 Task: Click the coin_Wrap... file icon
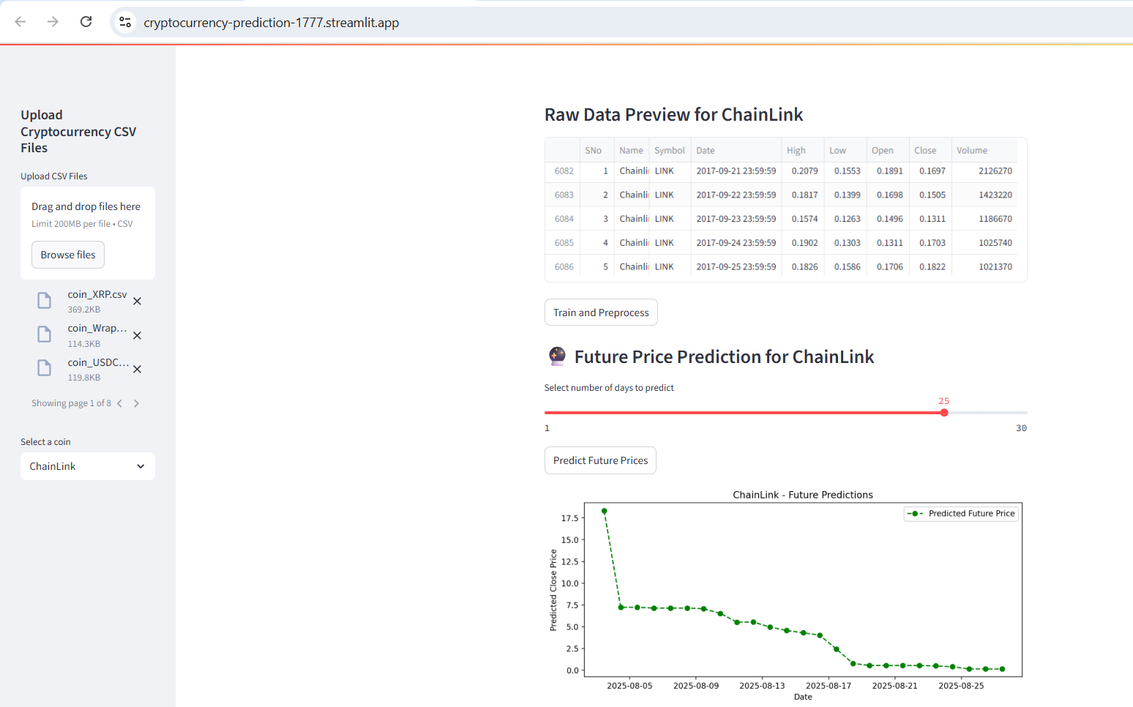tap(45, 334)
